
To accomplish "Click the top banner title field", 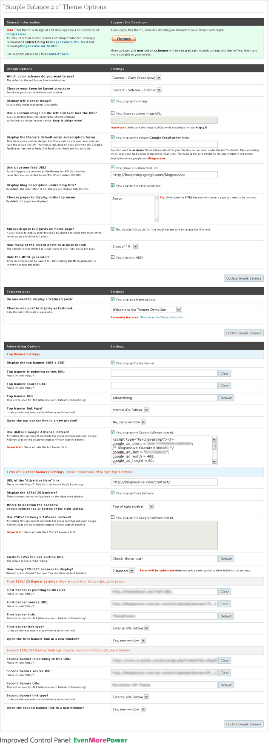I will pyautogui.click(x=164, y=398).
